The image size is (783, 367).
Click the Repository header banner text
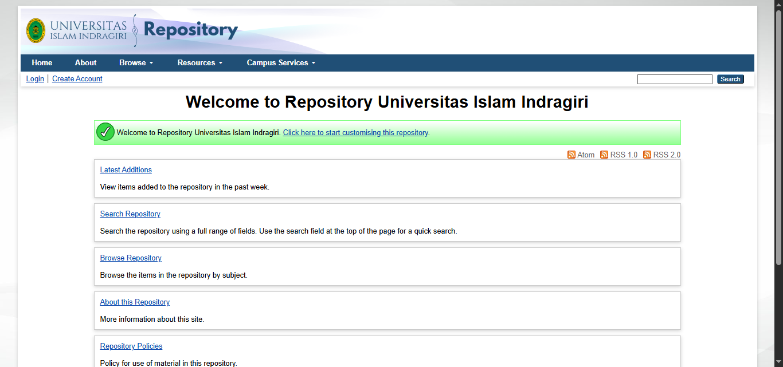point(191,30)
